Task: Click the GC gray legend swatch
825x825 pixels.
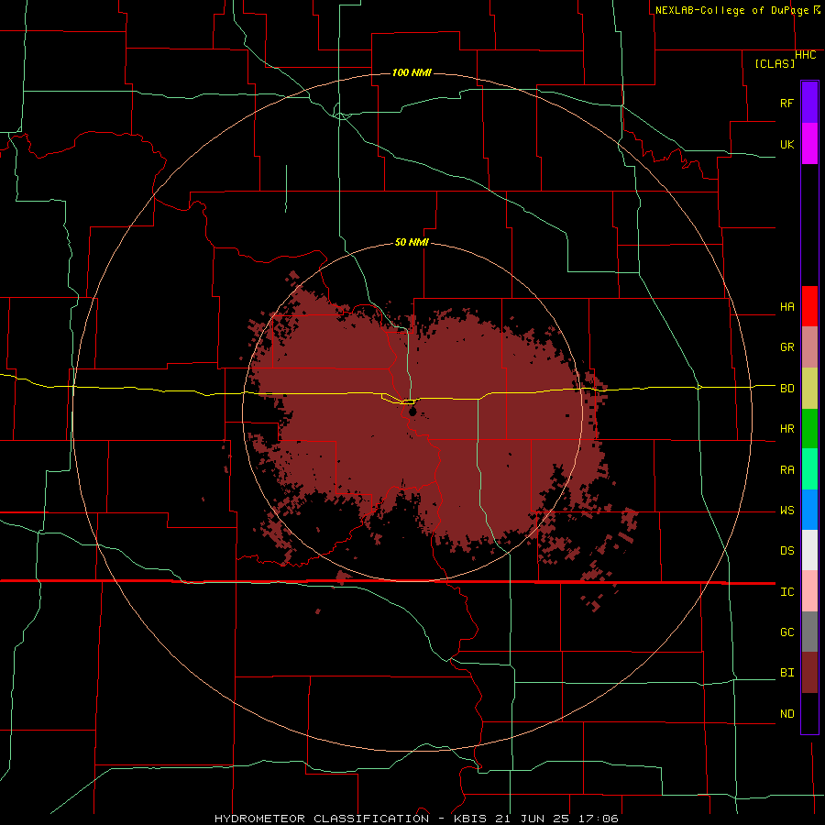Action: [809, 632]
